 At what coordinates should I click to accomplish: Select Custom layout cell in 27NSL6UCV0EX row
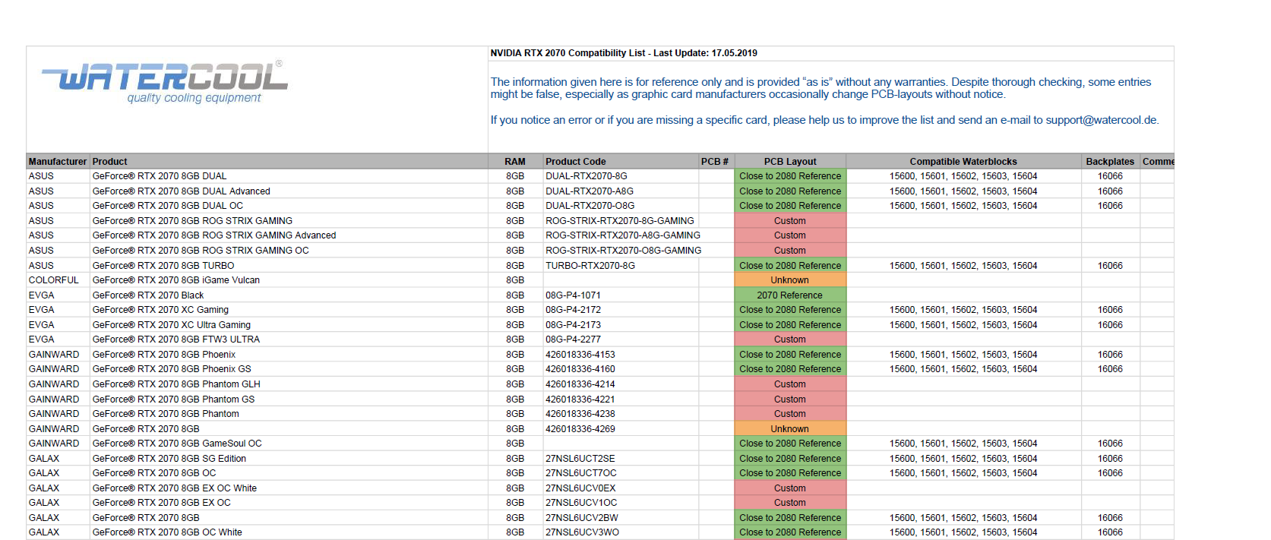(x=790, y=488)
